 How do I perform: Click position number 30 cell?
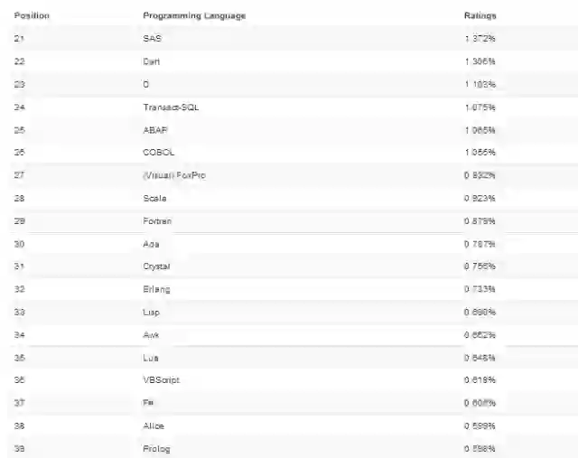(x=20, y=244)
